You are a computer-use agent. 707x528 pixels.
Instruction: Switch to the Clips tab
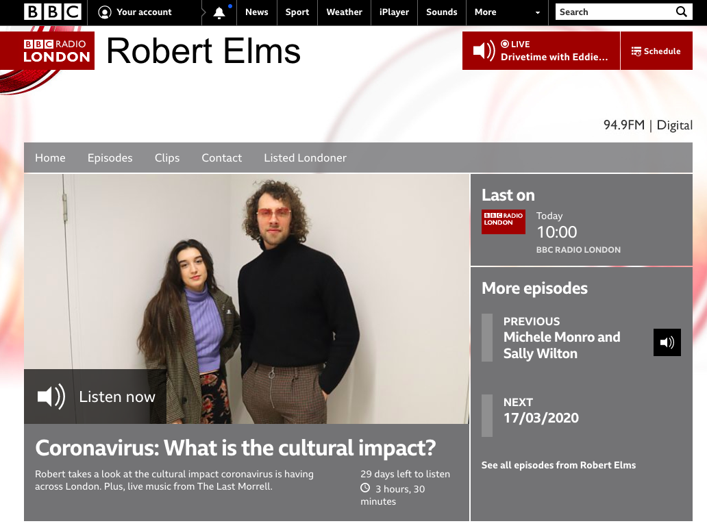click(167, 158)
